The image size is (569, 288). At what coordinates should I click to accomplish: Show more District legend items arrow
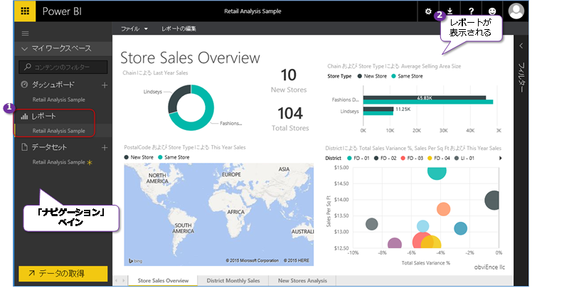pos(501,158)
